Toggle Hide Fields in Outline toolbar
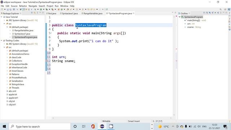This screenshot has height=130, width=231. (210, 13)
